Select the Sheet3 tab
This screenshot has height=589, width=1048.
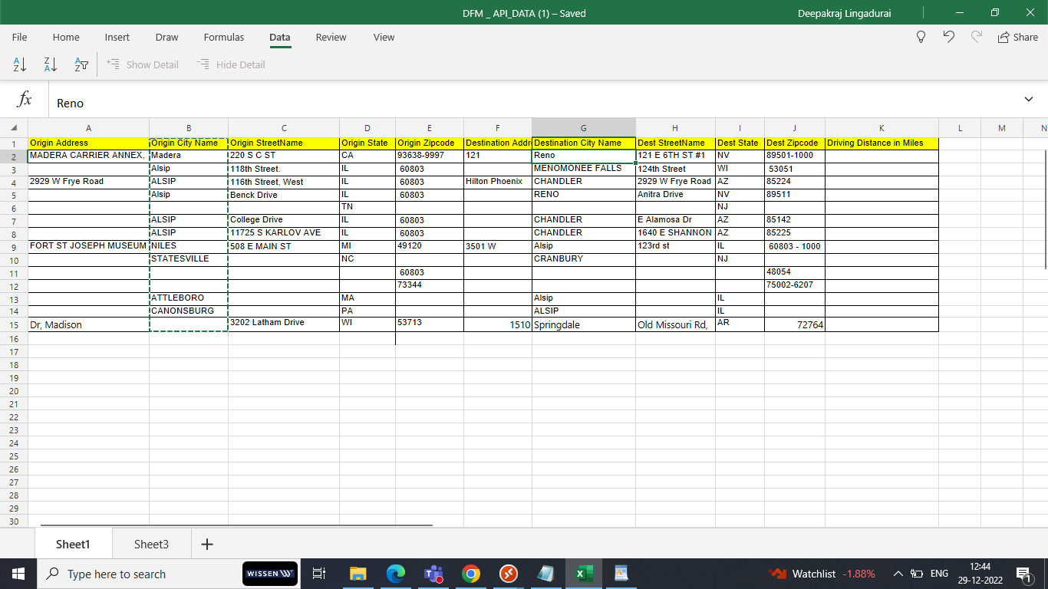[x=151, y=544]
